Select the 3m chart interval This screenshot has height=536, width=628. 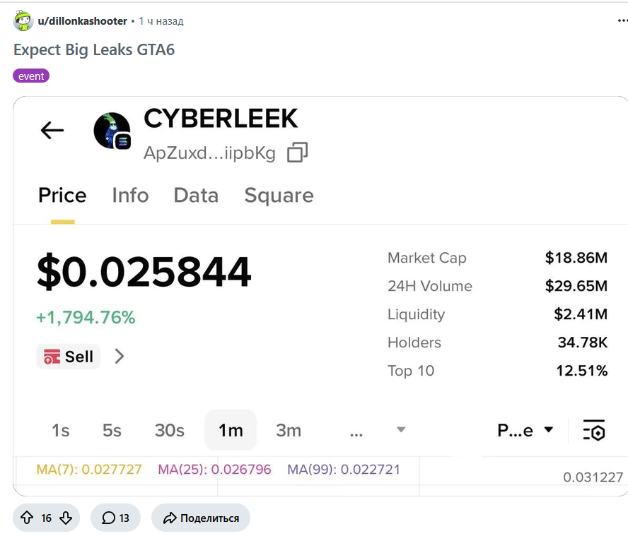click(289, 430)
